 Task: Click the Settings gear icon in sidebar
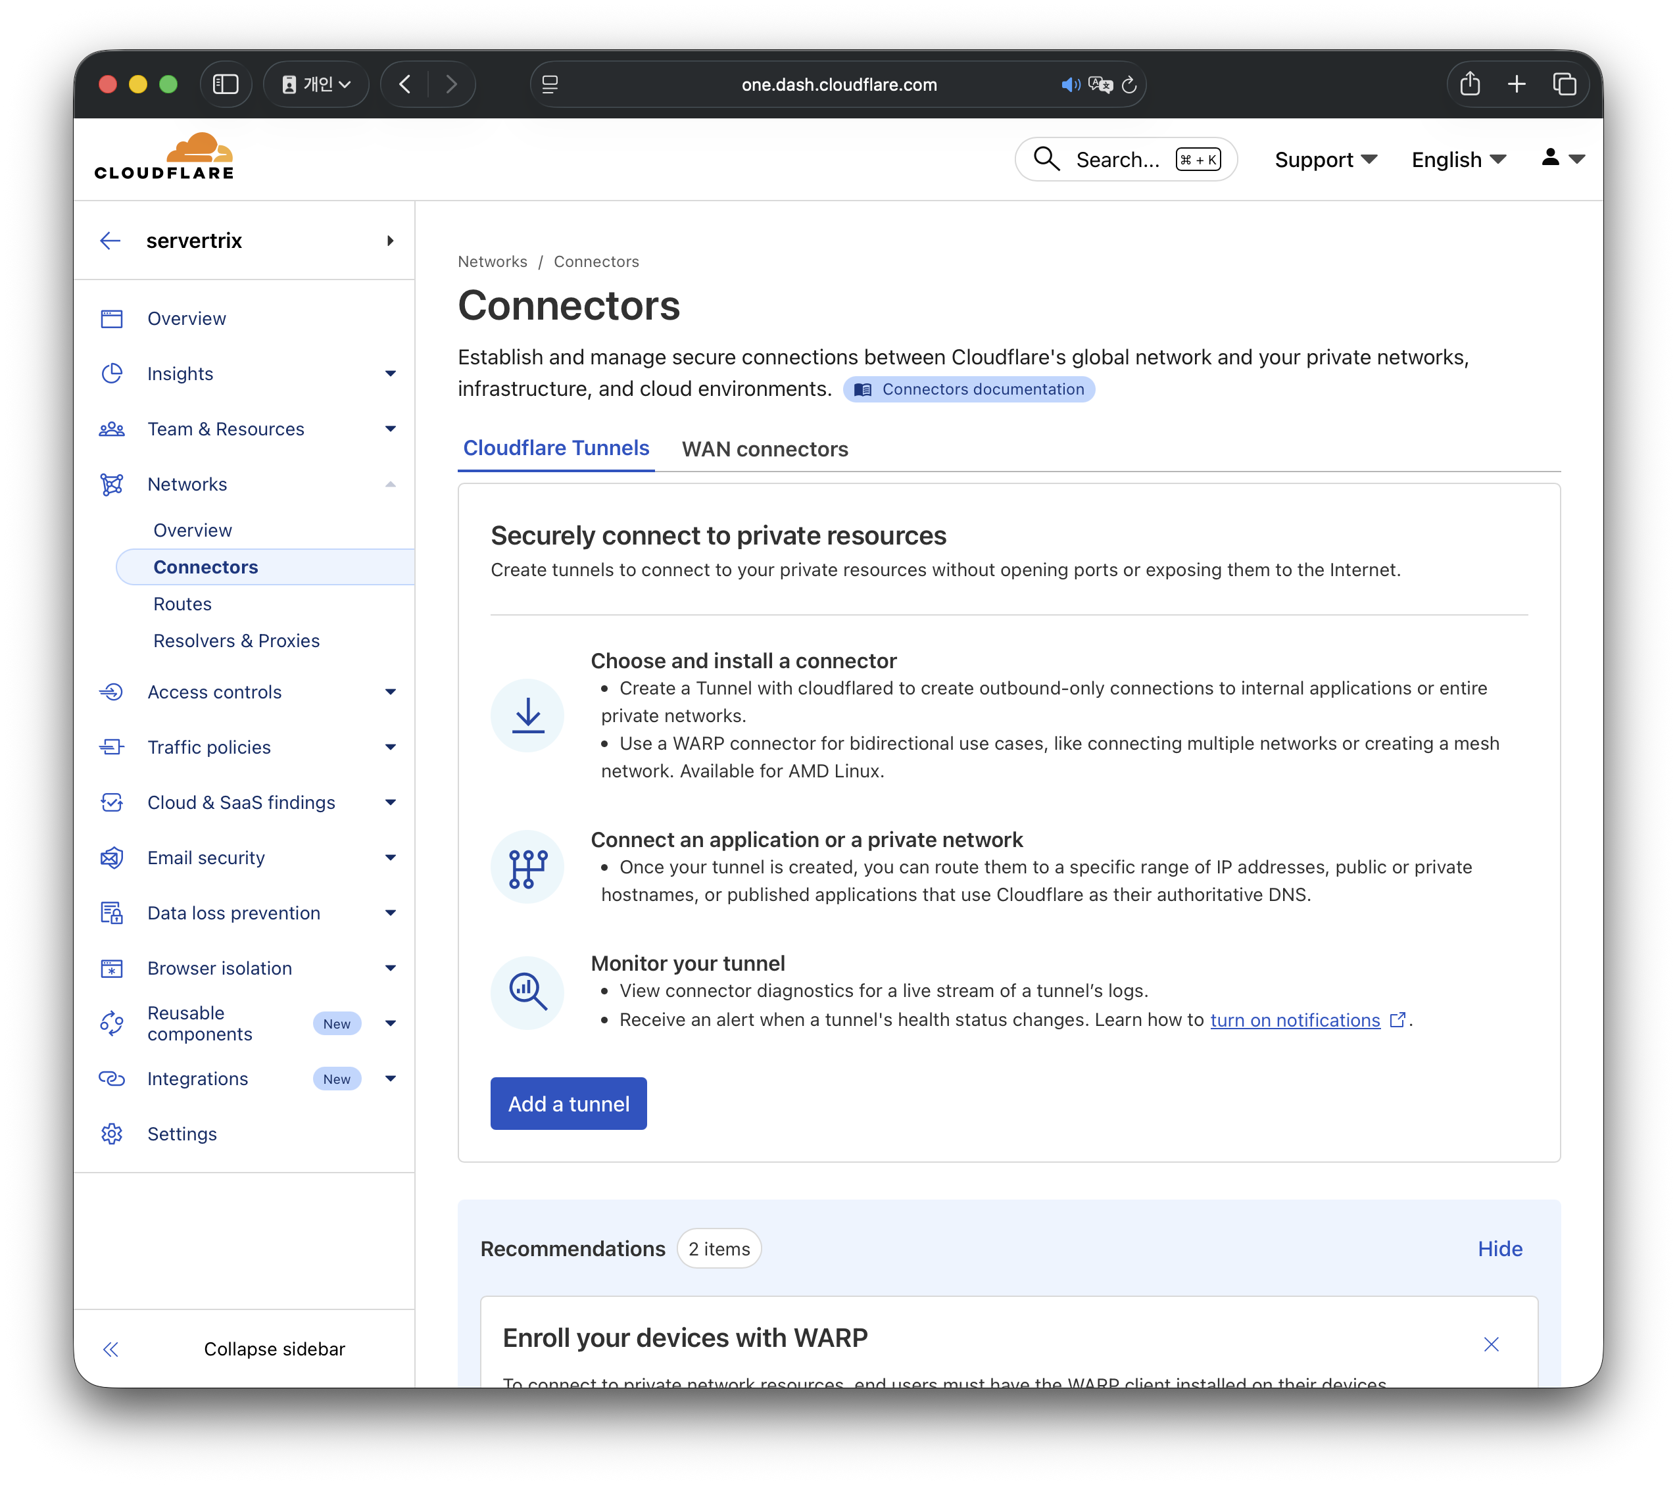point(112,1134)
